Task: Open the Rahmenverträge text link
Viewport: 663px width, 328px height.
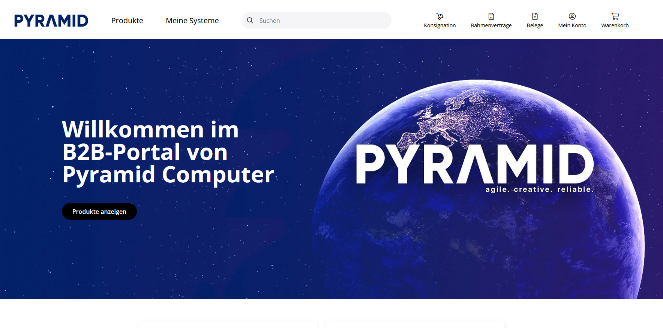Action: click(491, 25)
